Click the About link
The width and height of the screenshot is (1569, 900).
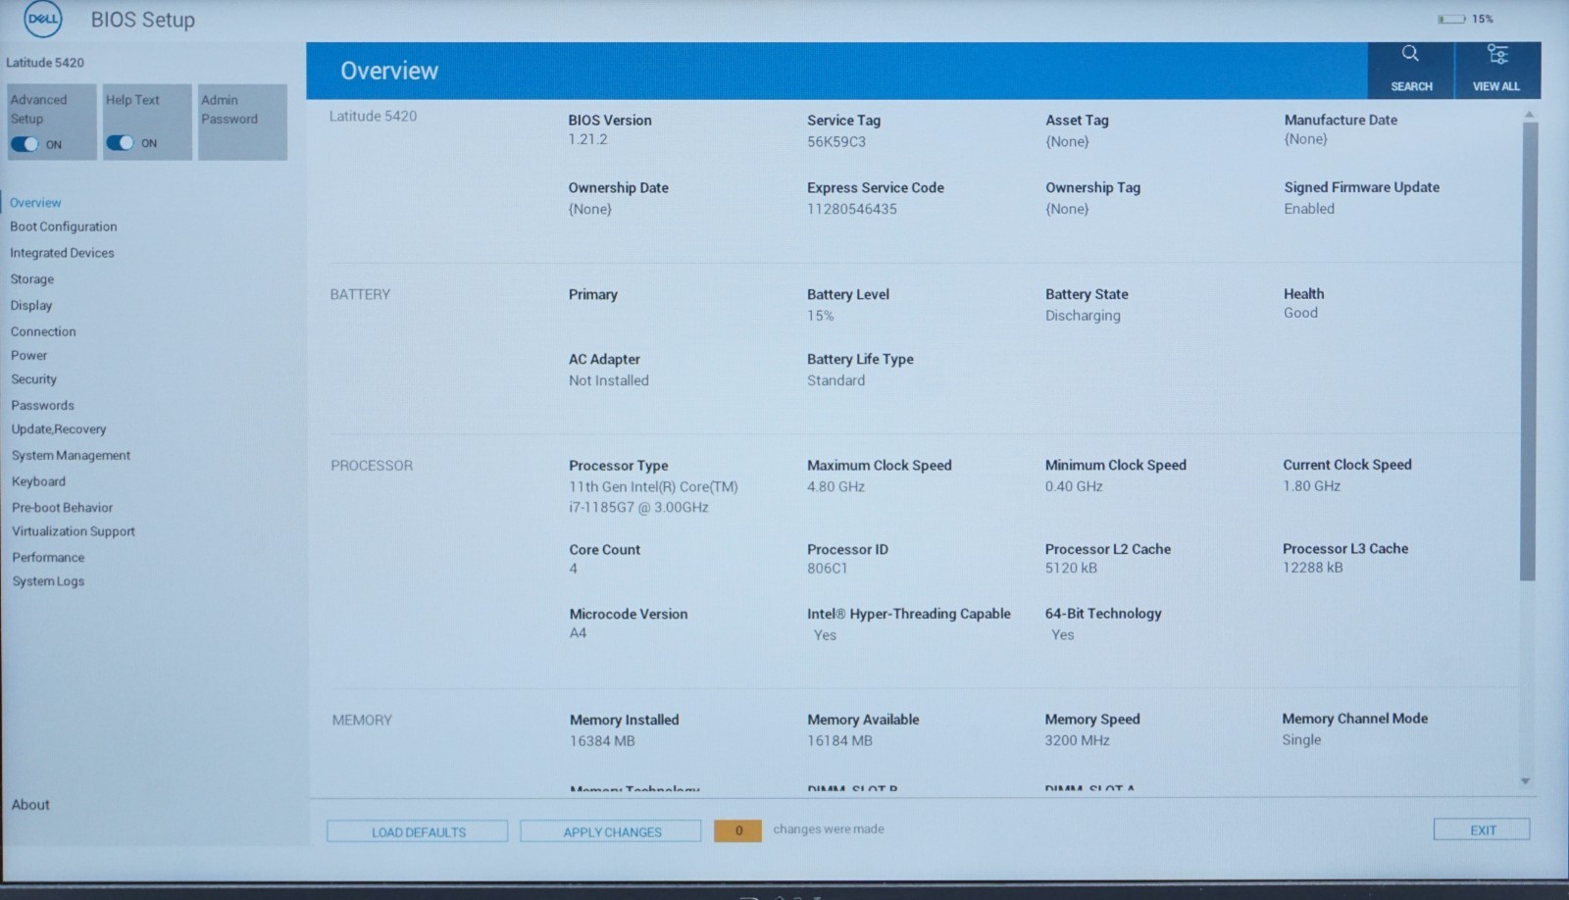(x=30, y=805)
